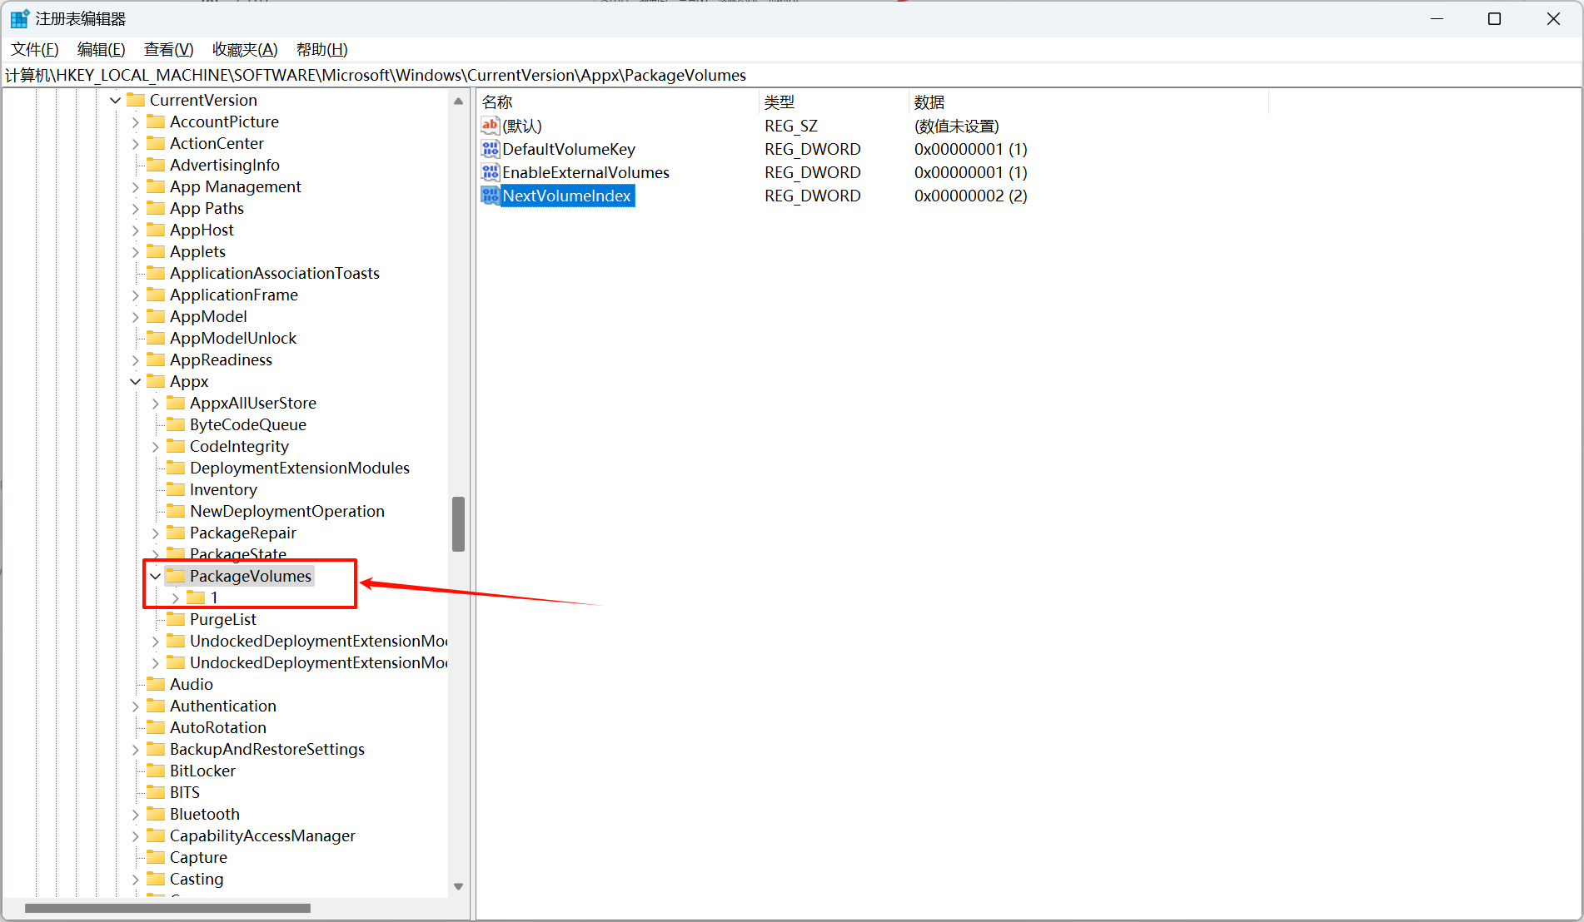Collapse the Appx tree node

136,381
